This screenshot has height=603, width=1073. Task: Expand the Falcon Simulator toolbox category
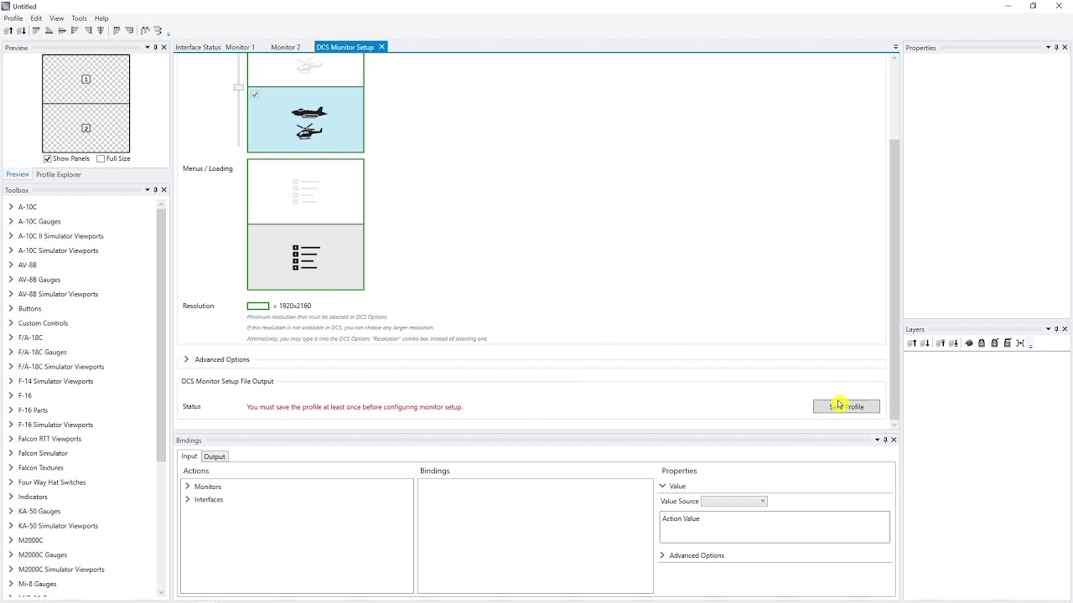coord(11,453)
